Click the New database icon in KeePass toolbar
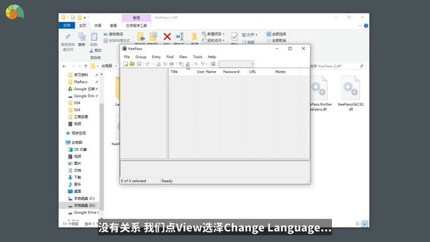This screenshot has width=430, height=242. (x=126, y=64)
